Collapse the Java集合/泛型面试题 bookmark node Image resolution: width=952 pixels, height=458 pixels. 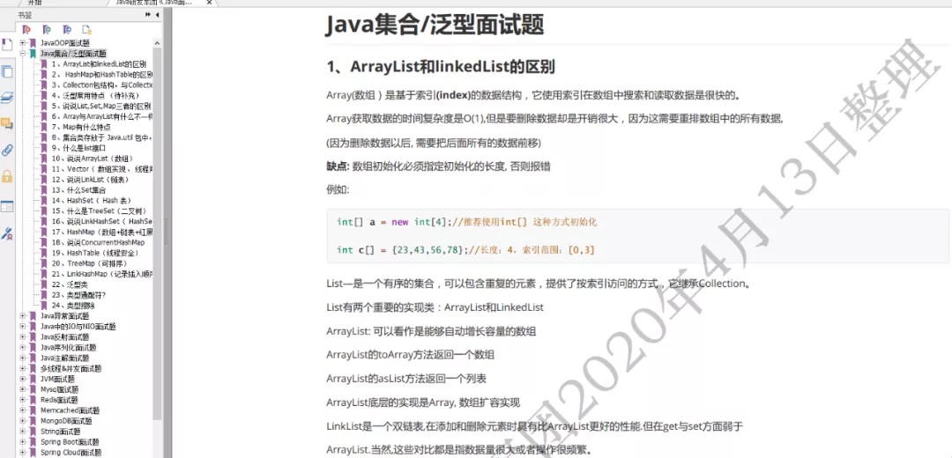pos(22,54)
